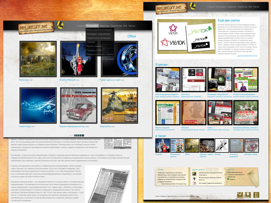The height and width of the screenshot is (203, 271).
Task: Open Творчество in the front window menu
Action: coord(116,26)
